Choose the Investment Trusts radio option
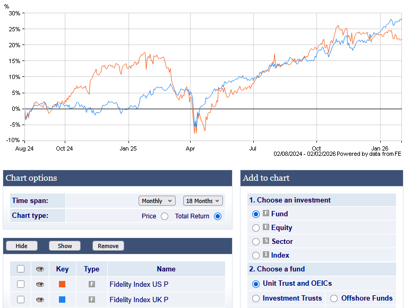 (x=256, y=298)
